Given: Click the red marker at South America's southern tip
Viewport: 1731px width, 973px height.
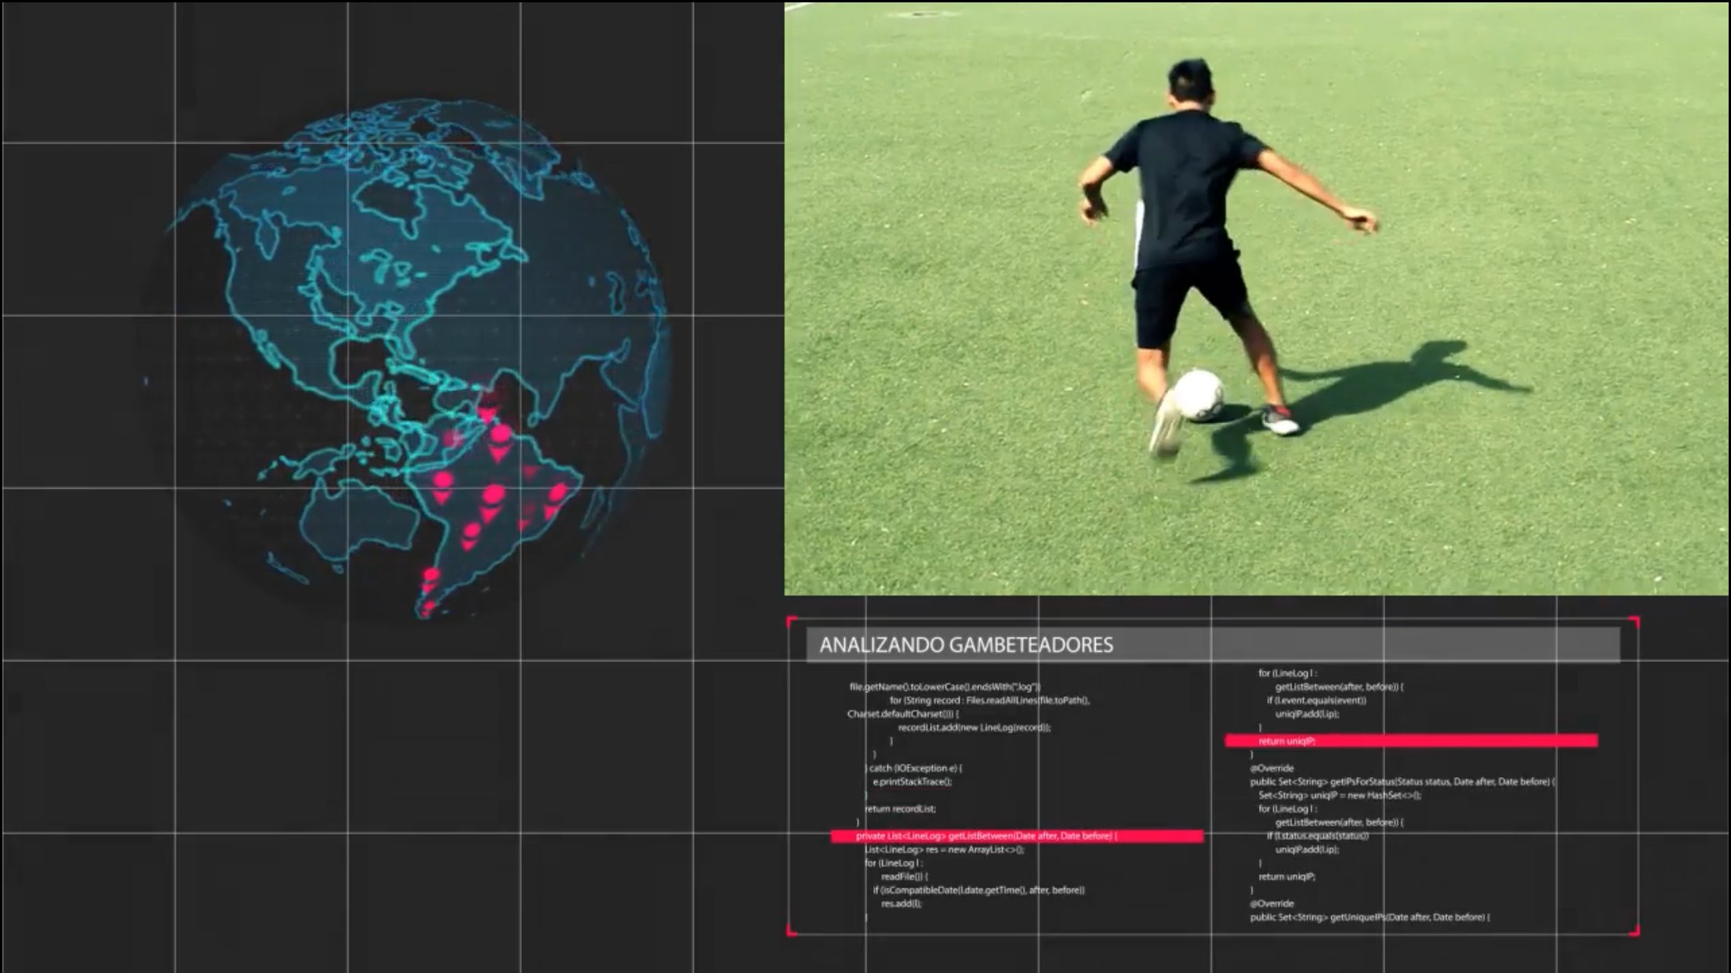Looking at the screenshot, I should point(427,608).
